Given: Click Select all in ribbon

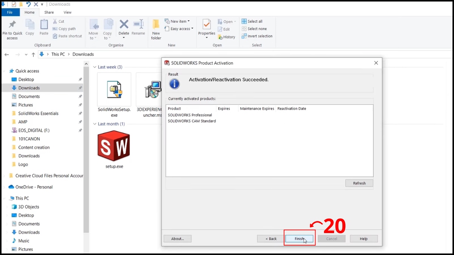Looking at the screenshot, I should 252,22.
